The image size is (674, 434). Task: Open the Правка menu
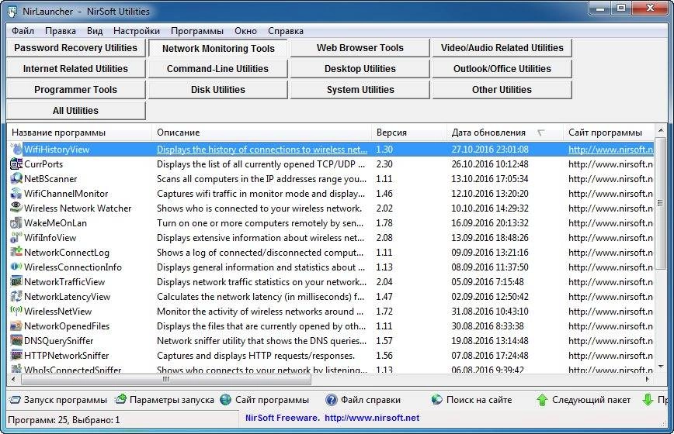point(61,31)
